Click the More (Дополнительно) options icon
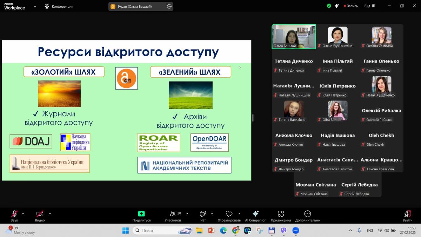The image size is (421, 237). tap(307, 214)
